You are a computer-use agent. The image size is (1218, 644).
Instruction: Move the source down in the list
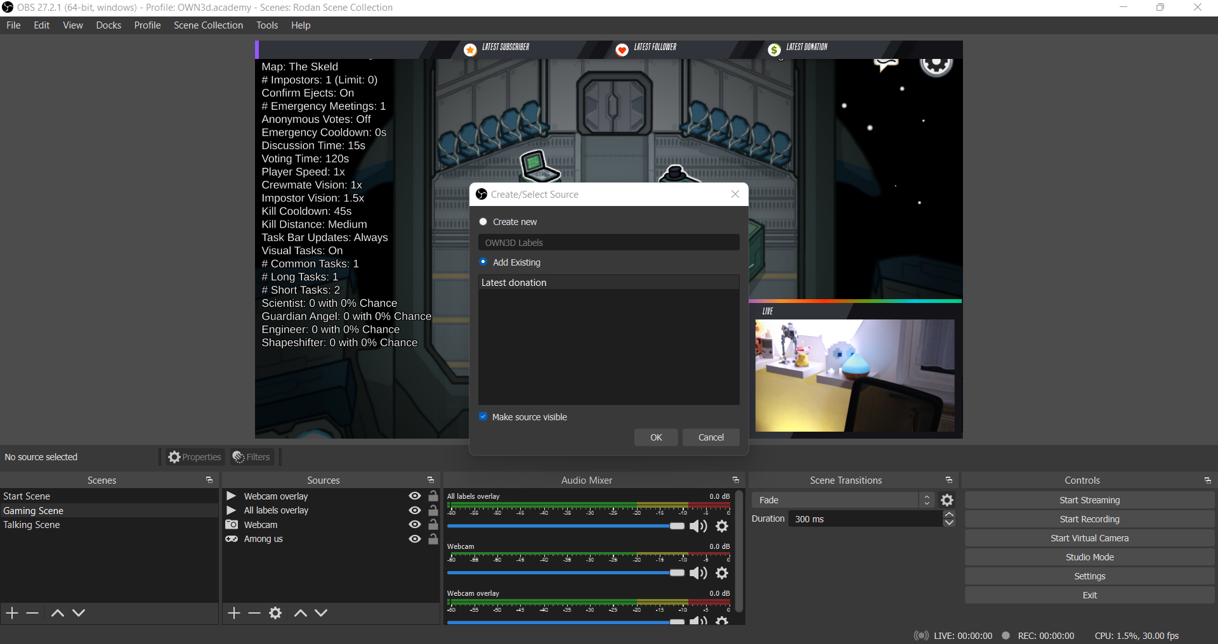point(321,613)
